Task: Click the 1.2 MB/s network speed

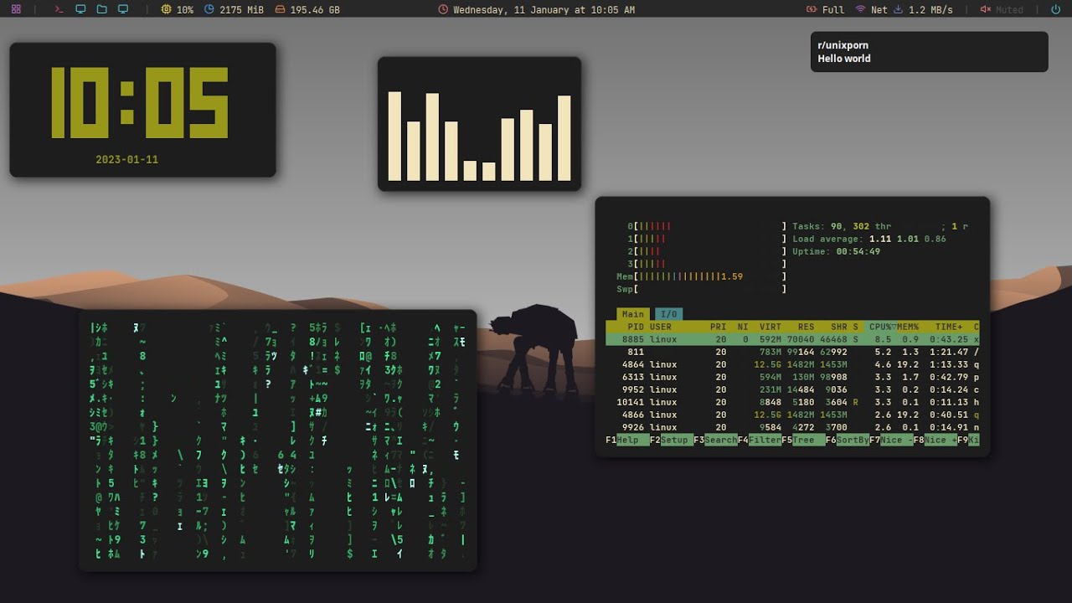Action: 930,10
